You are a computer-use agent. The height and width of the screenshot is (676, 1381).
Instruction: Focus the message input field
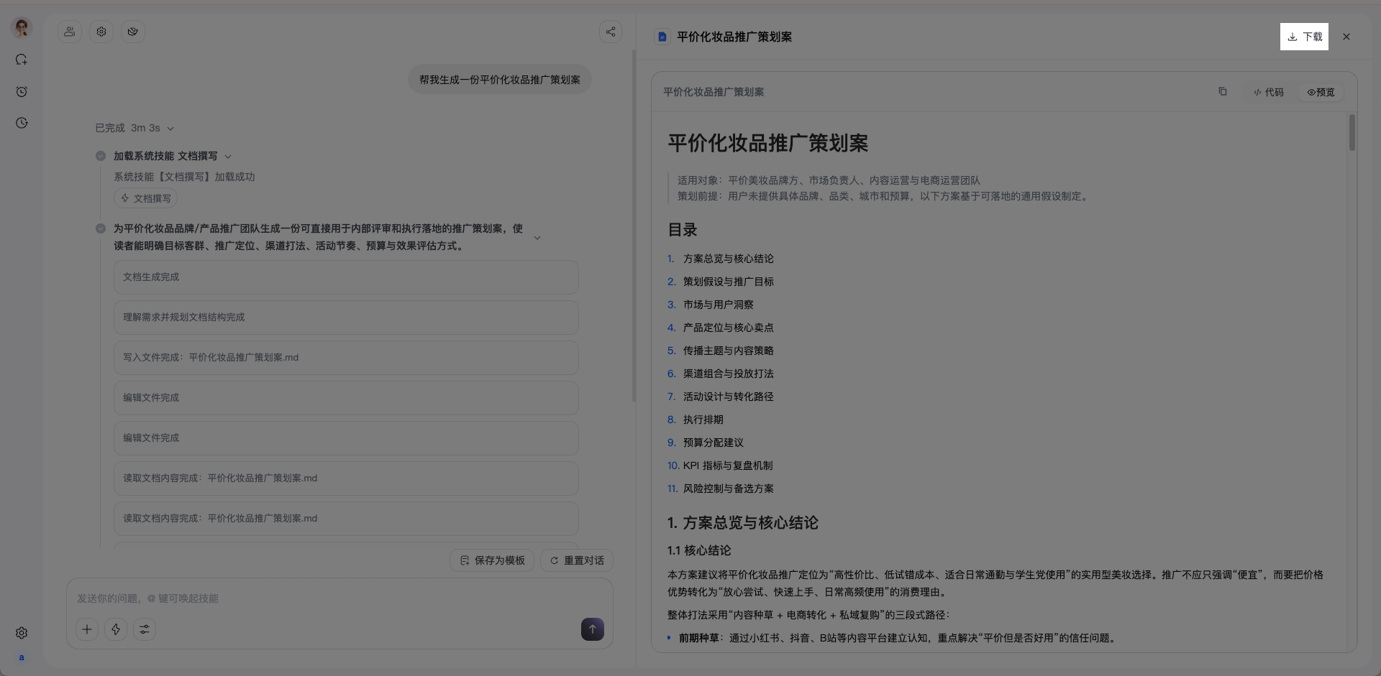(339, 598)
